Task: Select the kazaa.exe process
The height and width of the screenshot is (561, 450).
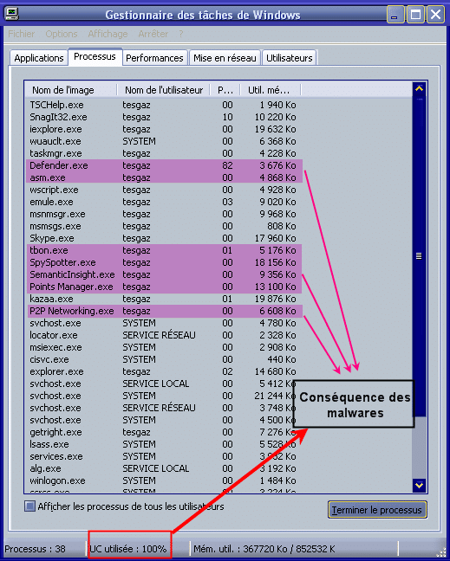Action: [165, 299]
